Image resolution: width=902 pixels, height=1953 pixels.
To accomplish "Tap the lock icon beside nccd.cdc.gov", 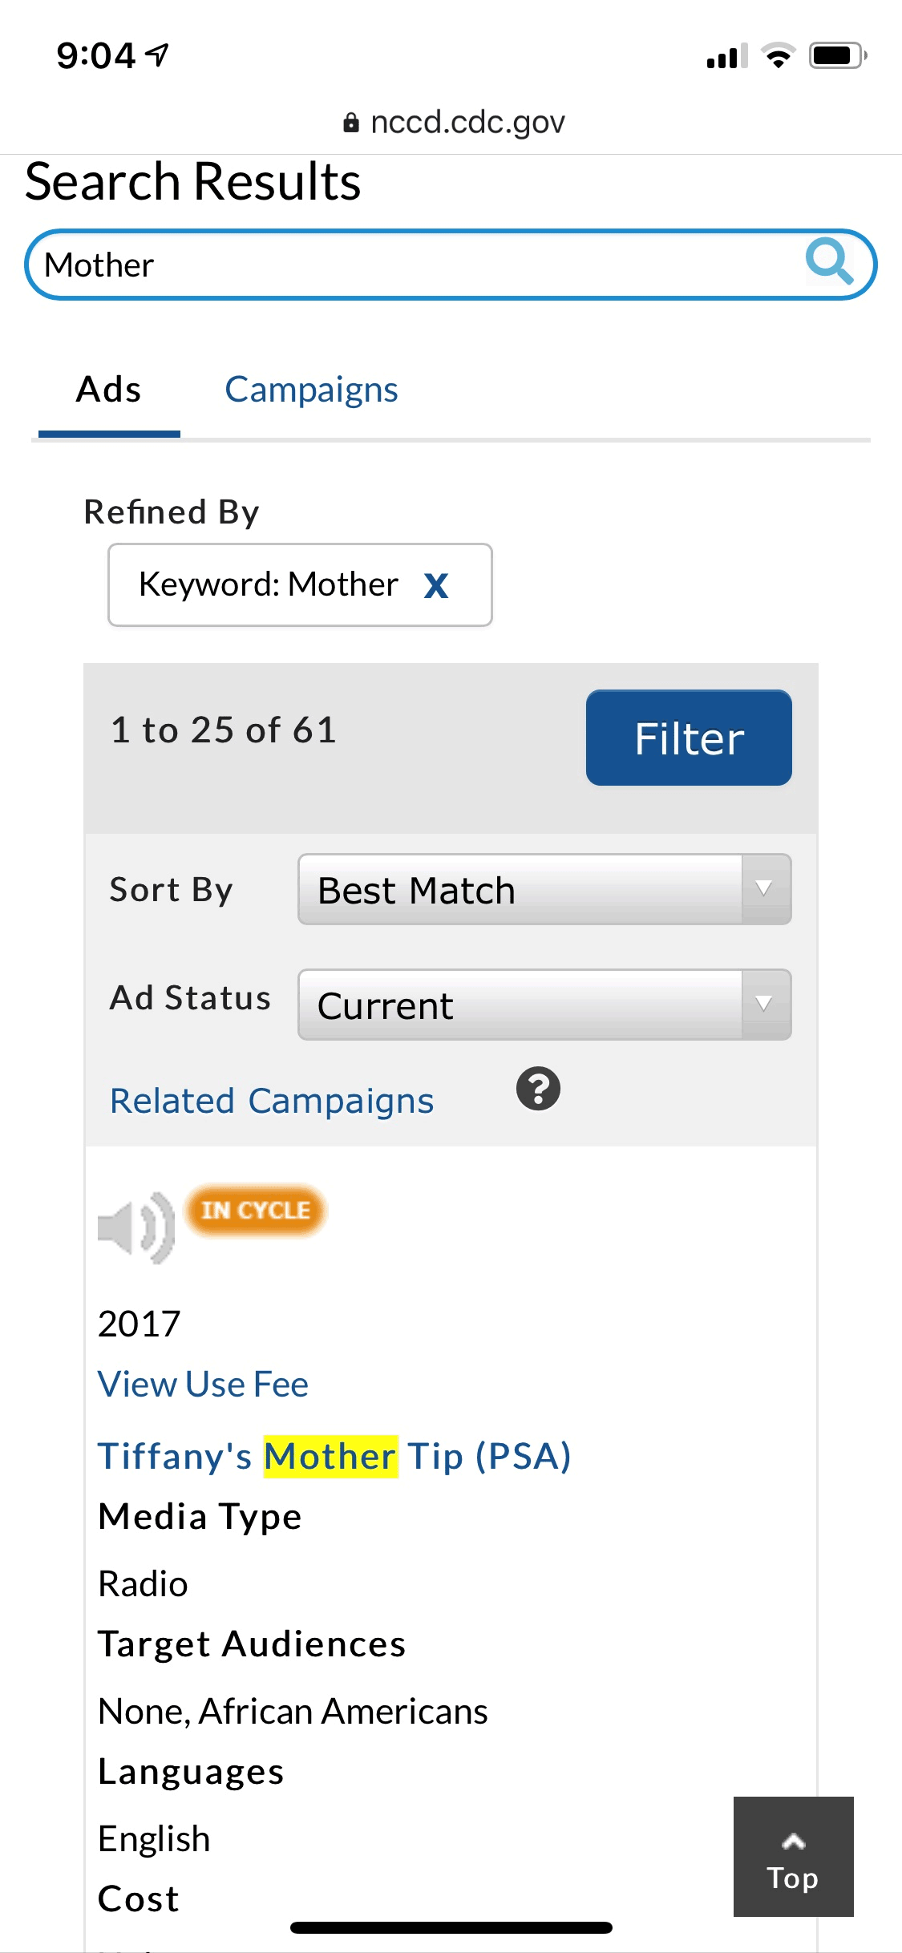I will (350, 123).
